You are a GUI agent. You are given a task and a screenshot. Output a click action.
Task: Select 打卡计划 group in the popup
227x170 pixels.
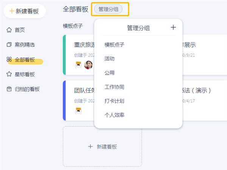114,101
